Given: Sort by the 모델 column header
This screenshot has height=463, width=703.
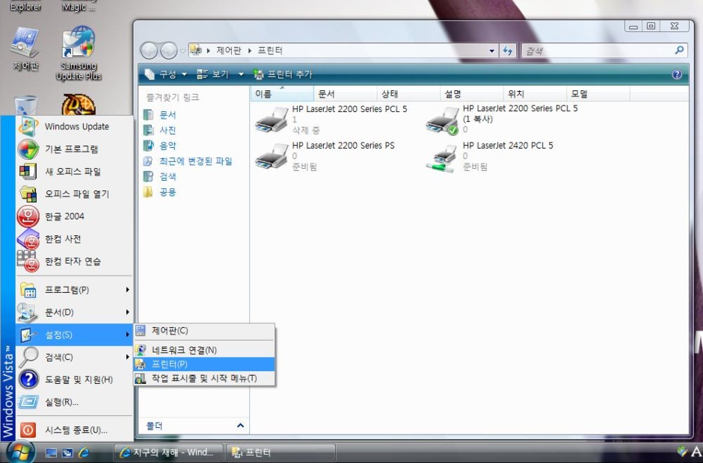Looking at the screenshot, I should (598, 93).
